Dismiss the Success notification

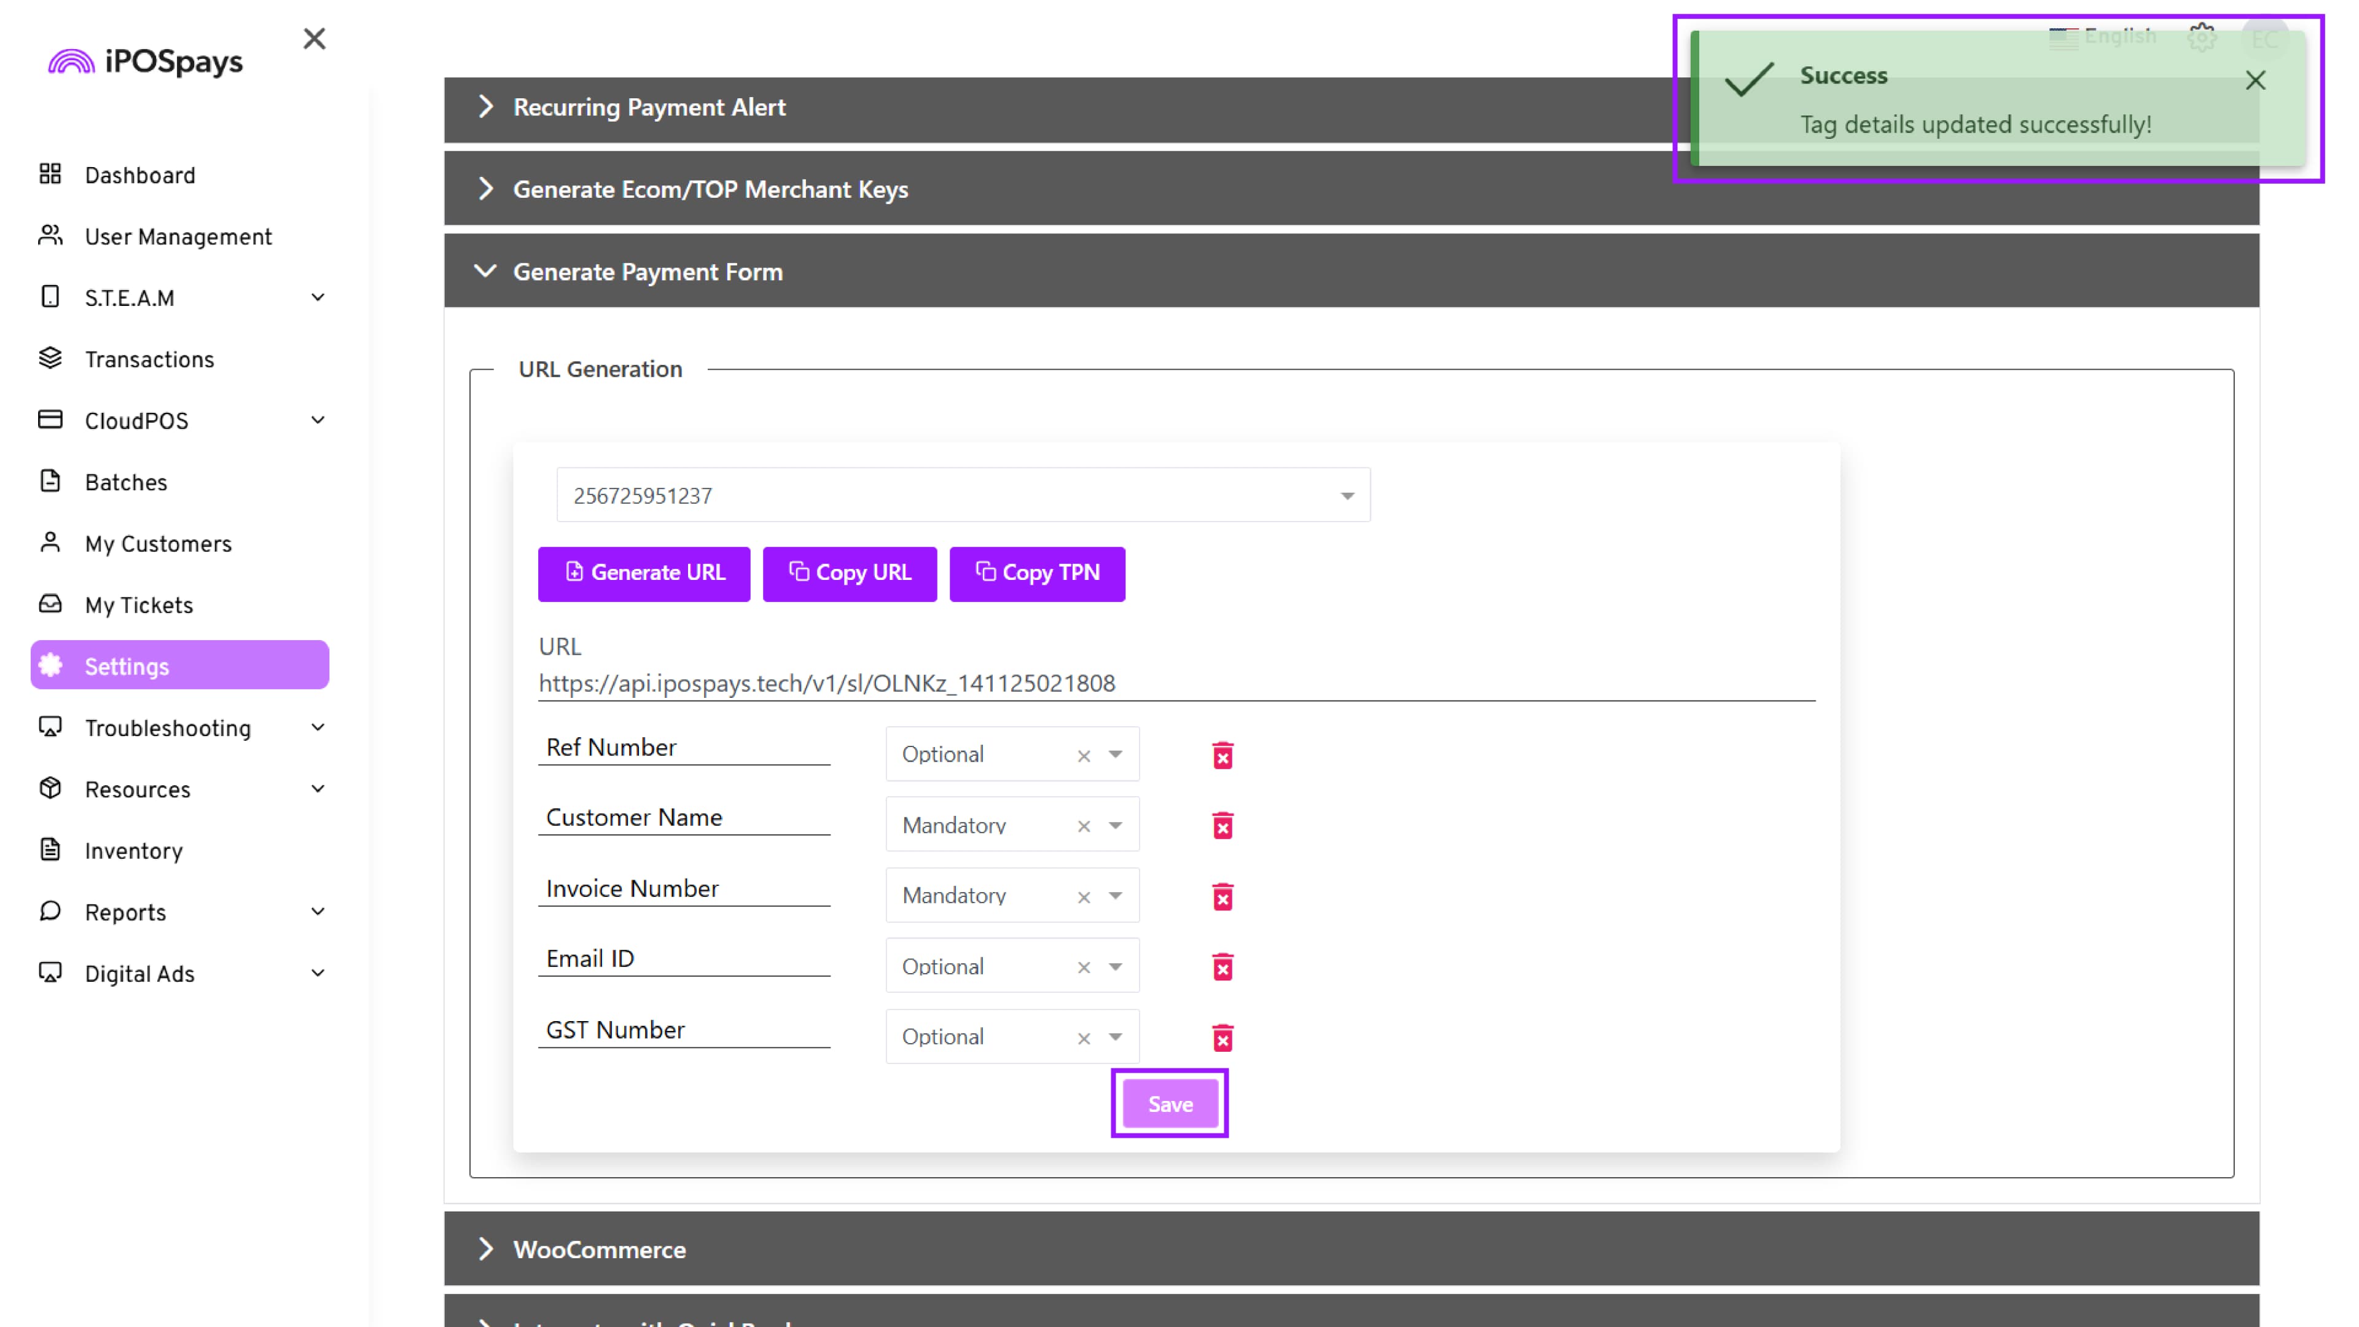coord(2255,80)
